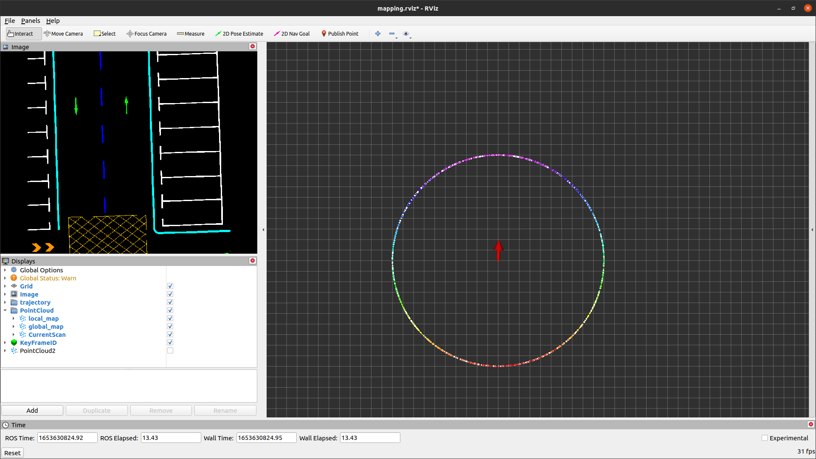Toggle visibility of trajectory display
This screenshot has width=816, height=459.
(170, 302)
